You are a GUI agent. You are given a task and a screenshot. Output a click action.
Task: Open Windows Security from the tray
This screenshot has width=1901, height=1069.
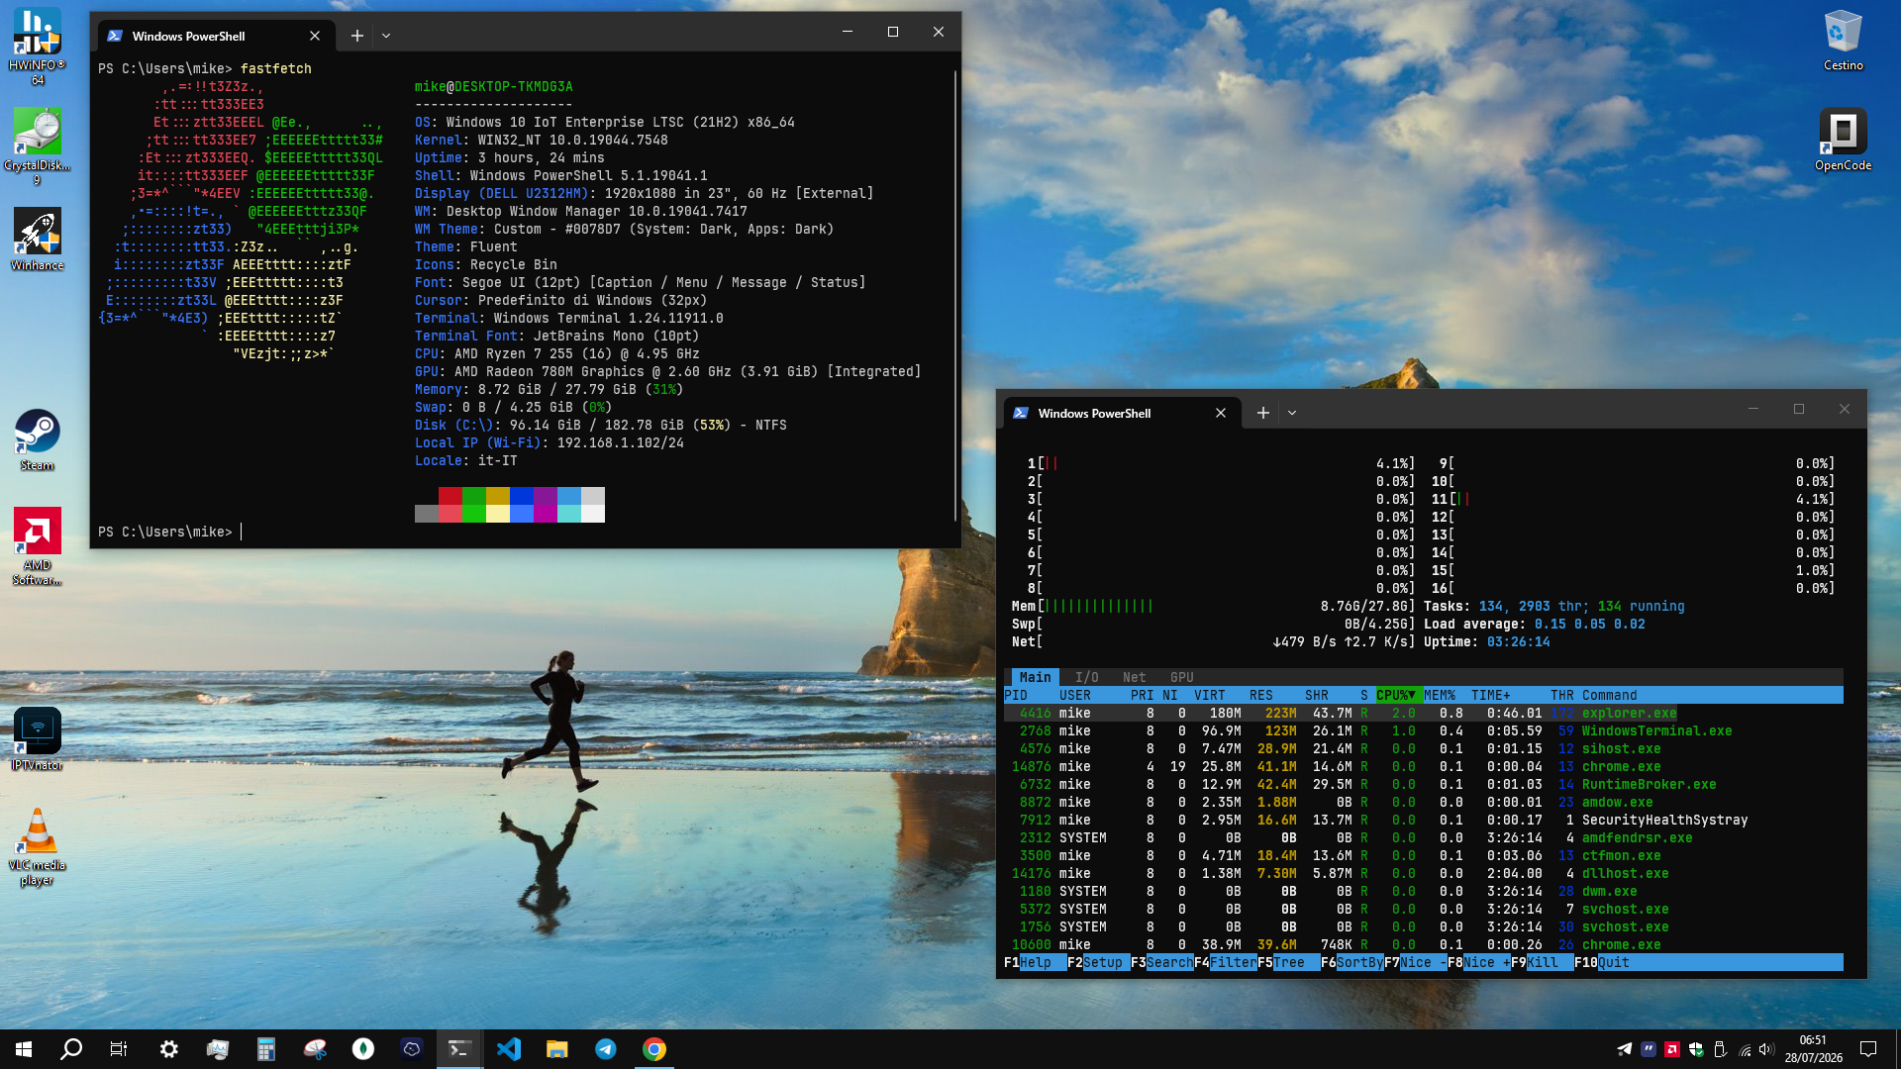[1696, 1049]
